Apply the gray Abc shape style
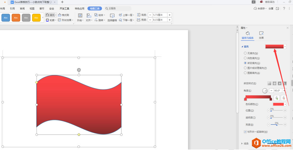Image resolution: width=293 pixels, height=150 pixels. 26,18
